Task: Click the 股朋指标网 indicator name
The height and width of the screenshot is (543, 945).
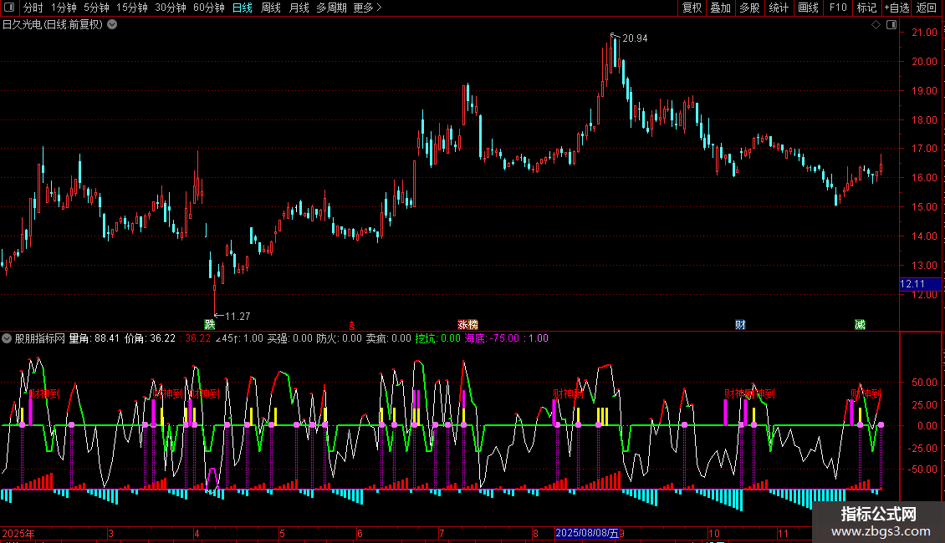Action: (40, 338)
